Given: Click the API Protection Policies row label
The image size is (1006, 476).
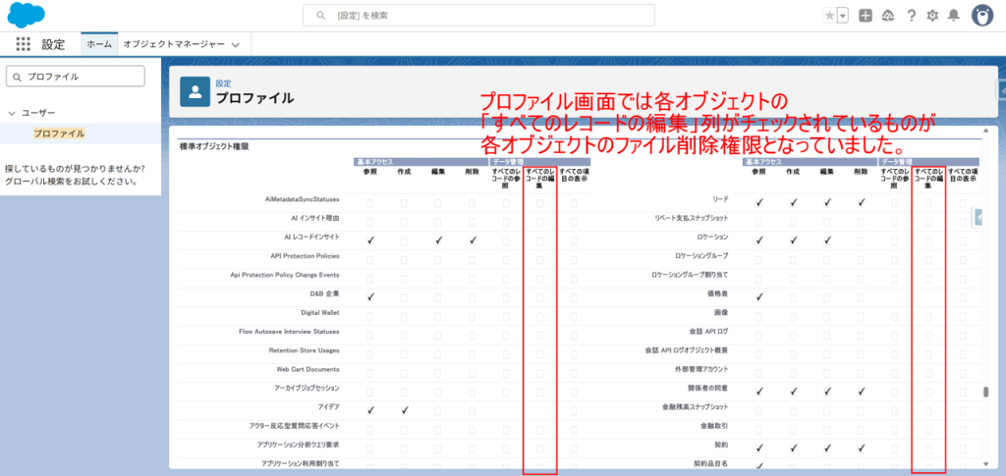Looking at the screenshot, I should 305,255.
